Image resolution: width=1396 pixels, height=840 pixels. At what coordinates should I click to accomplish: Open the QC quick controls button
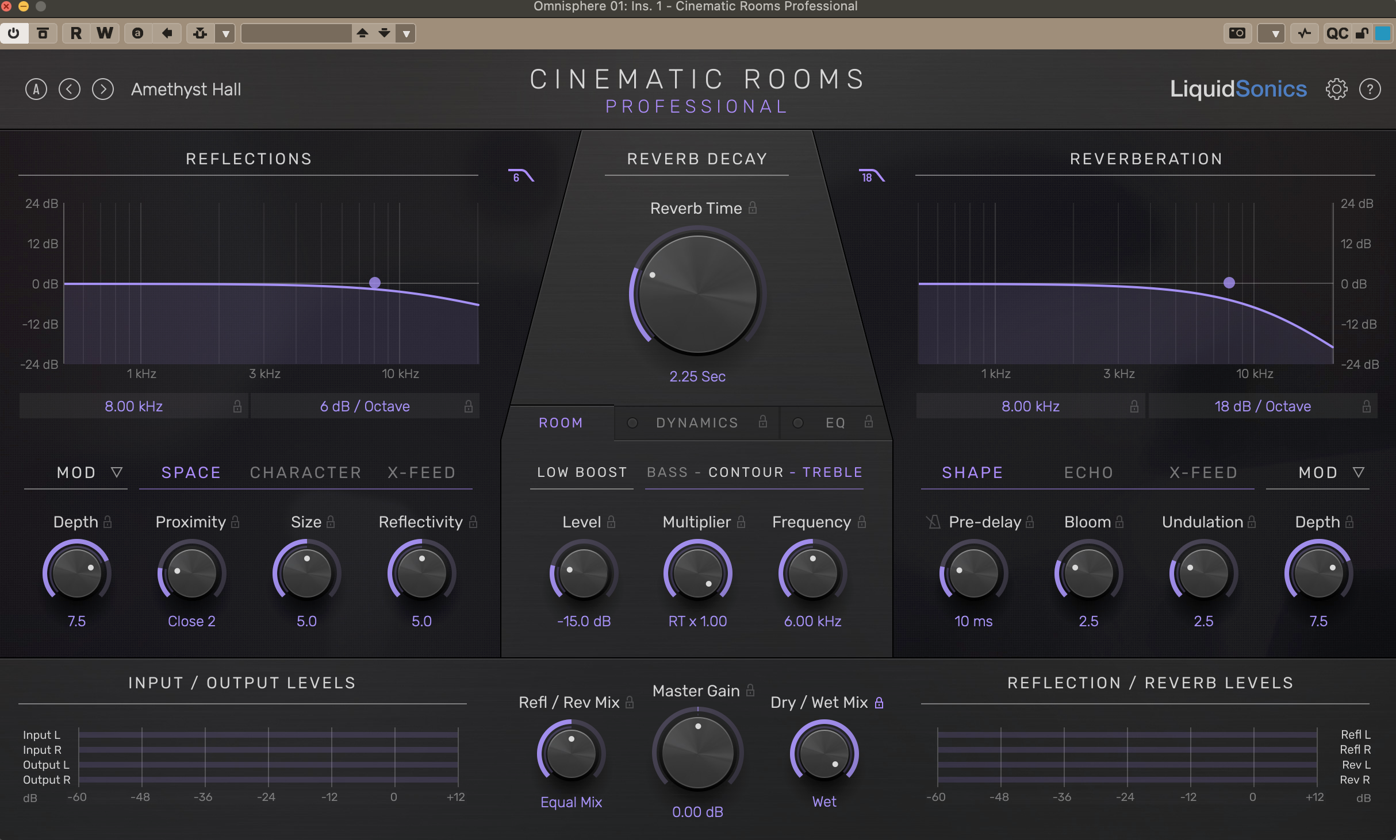1337,33
